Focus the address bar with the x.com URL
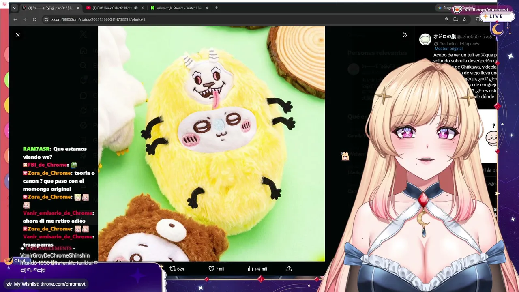The image size is (519, 292). click(x=243, y=19)
